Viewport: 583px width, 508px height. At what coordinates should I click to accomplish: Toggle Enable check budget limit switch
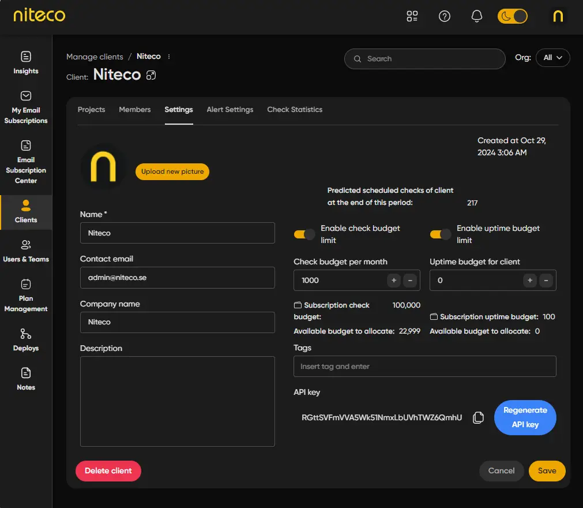[x=304, y=234]
